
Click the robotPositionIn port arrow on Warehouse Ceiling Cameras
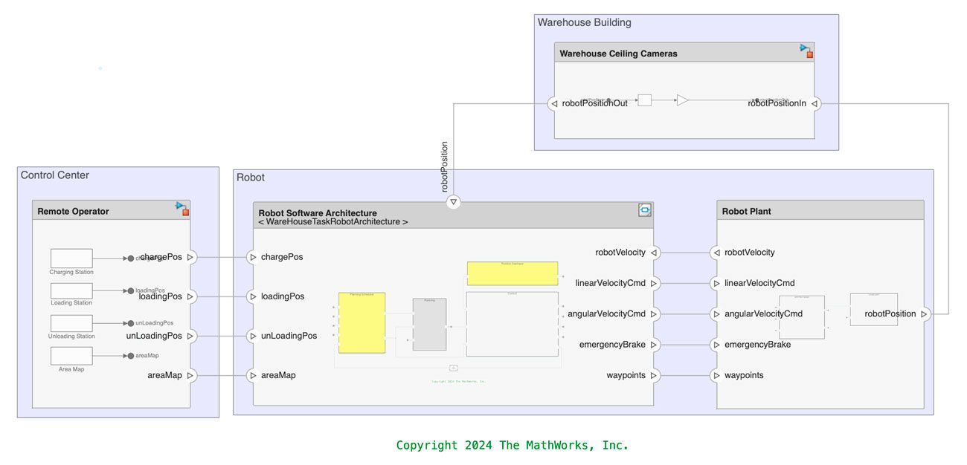coord(815,104)
